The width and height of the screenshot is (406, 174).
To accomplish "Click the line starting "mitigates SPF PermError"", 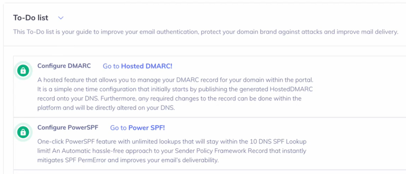I will (x=128, y=160).
